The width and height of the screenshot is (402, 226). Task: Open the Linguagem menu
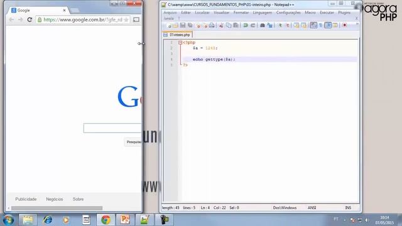263,13
